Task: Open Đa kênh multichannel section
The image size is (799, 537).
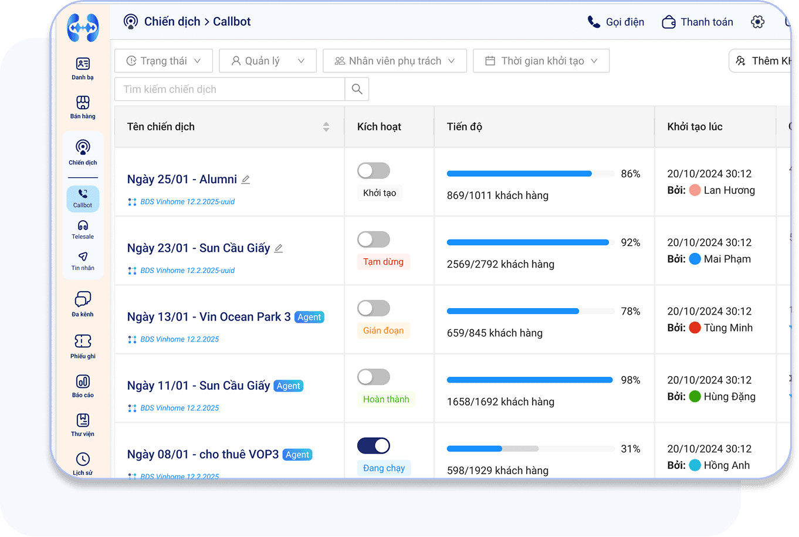Action: pos(83,303)
